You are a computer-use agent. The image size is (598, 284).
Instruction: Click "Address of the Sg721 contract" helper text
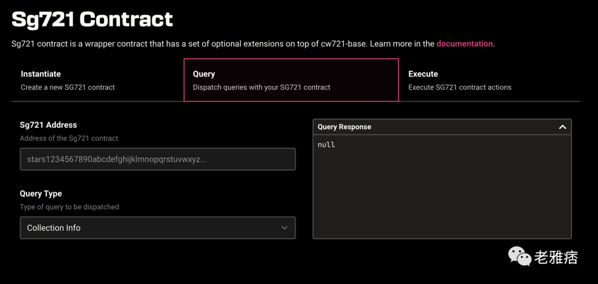pyautogui.click(x=69, y=138)
